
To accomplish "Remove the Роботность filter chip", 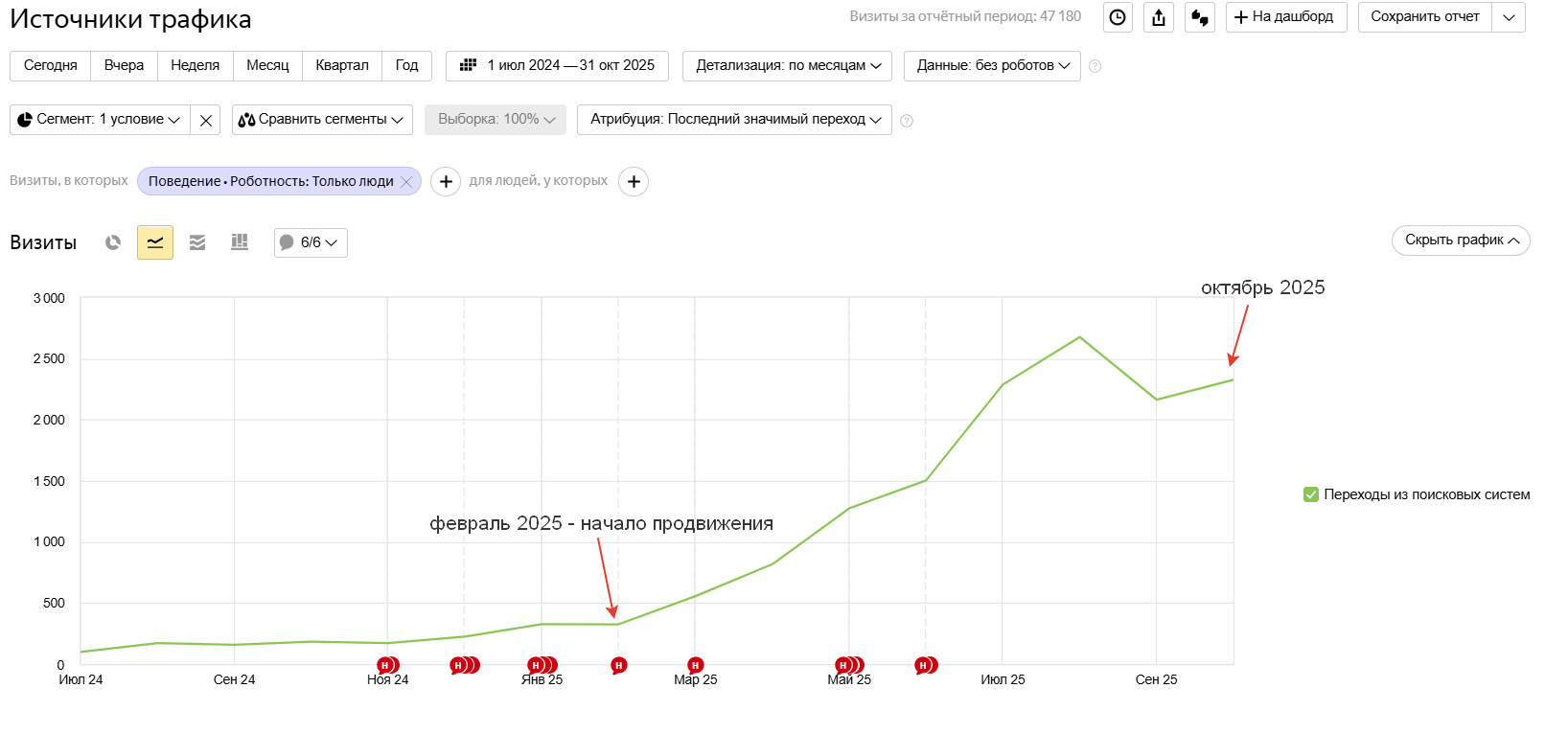I will coord(406,181).
